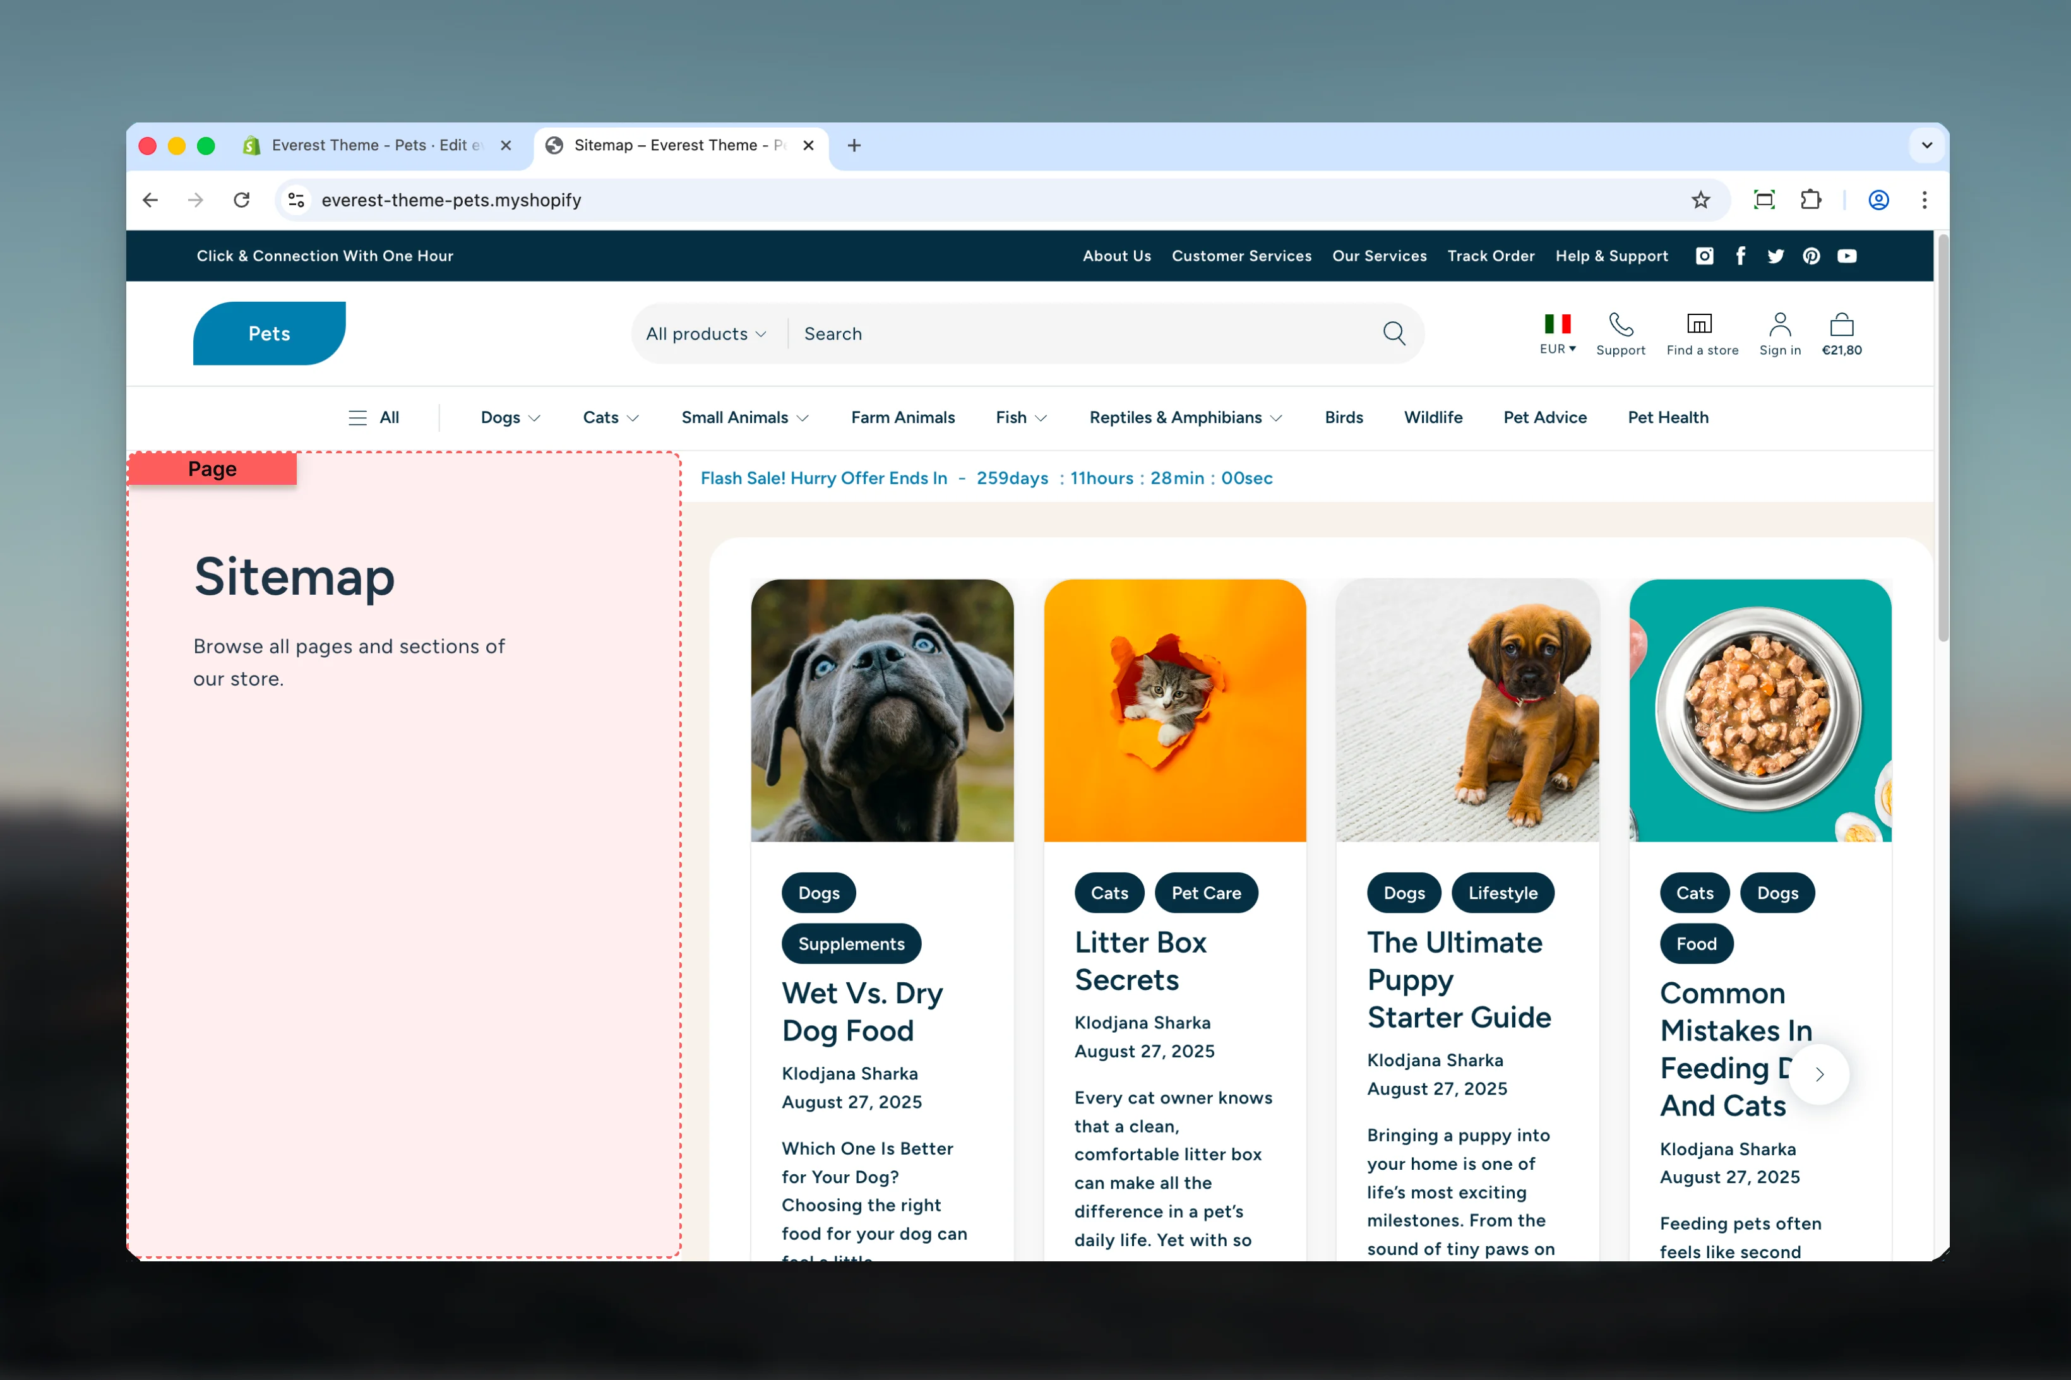
Task: Click the Help & Support link
Action: 1611,256
